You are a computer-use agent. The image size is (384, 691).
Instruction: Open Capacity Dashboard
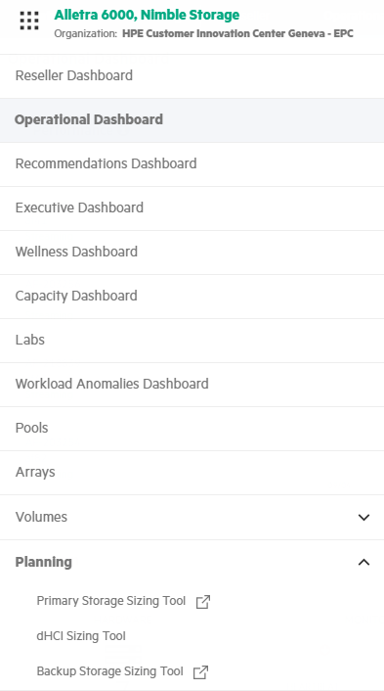click(76, 296)
